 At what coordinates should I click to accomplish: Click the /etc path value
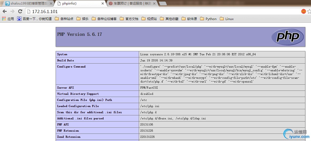click(x=143, y=100)
